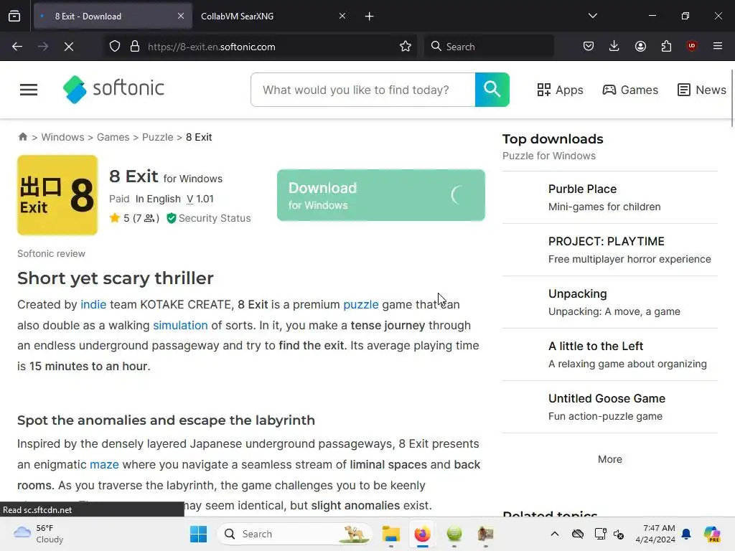Click the page vertical scrollbar

[x=731, y=98]
